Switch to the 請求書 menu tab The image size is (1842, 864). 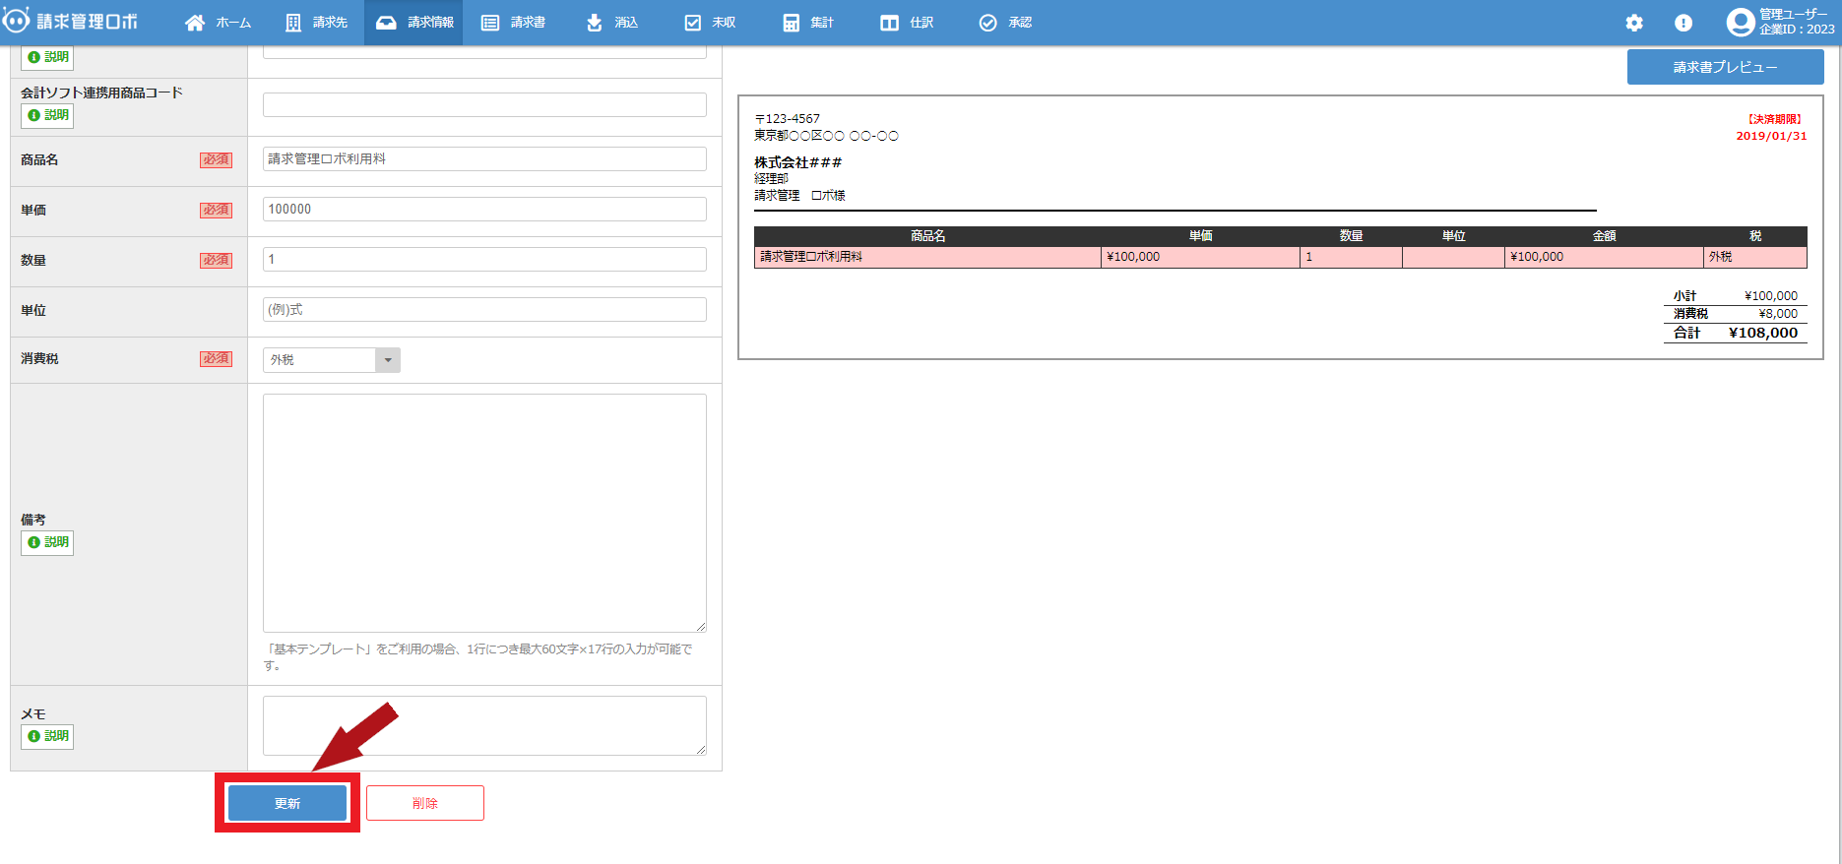(x=513, y=23)
